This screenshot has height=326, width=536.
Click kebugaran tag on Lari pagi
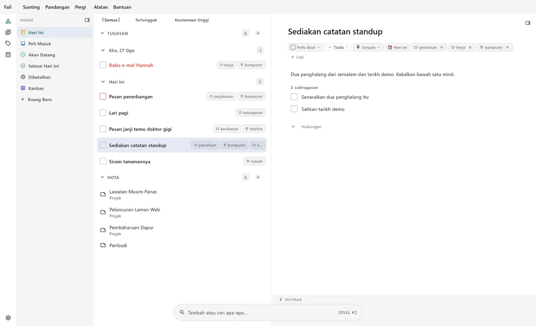click(251, 113)
